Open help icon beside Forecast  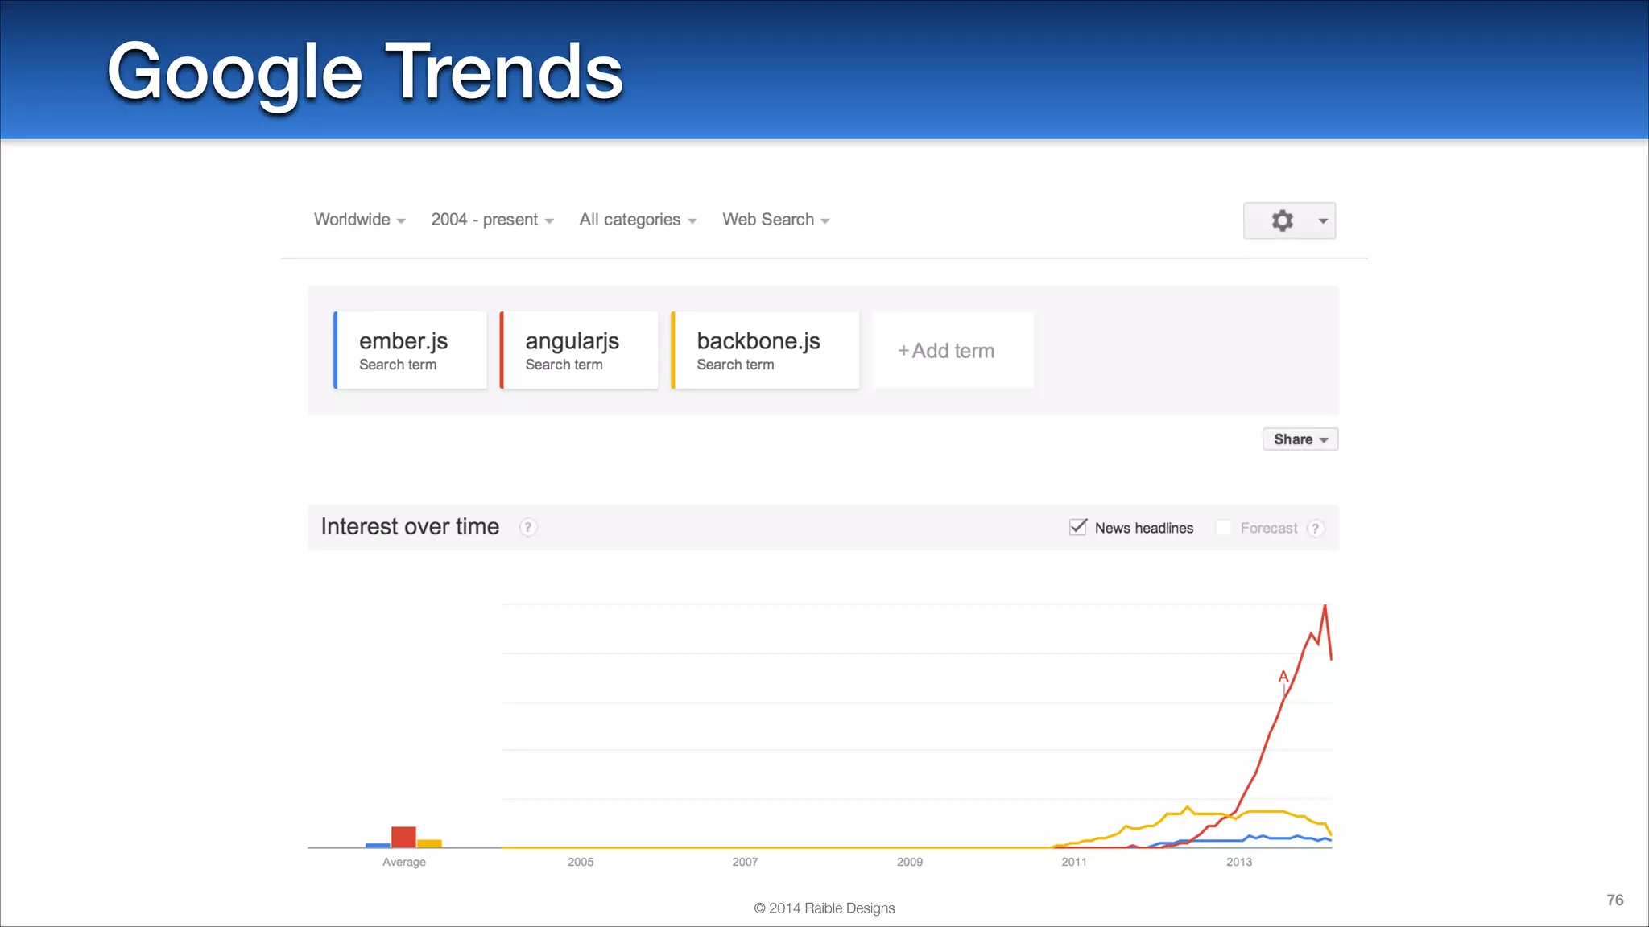(1316, 529)
